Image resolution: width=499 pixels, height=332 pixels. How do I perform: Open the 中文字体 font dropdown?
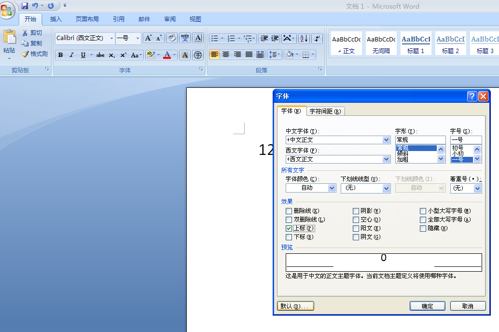pyautogui.click(x=387, y=140)
